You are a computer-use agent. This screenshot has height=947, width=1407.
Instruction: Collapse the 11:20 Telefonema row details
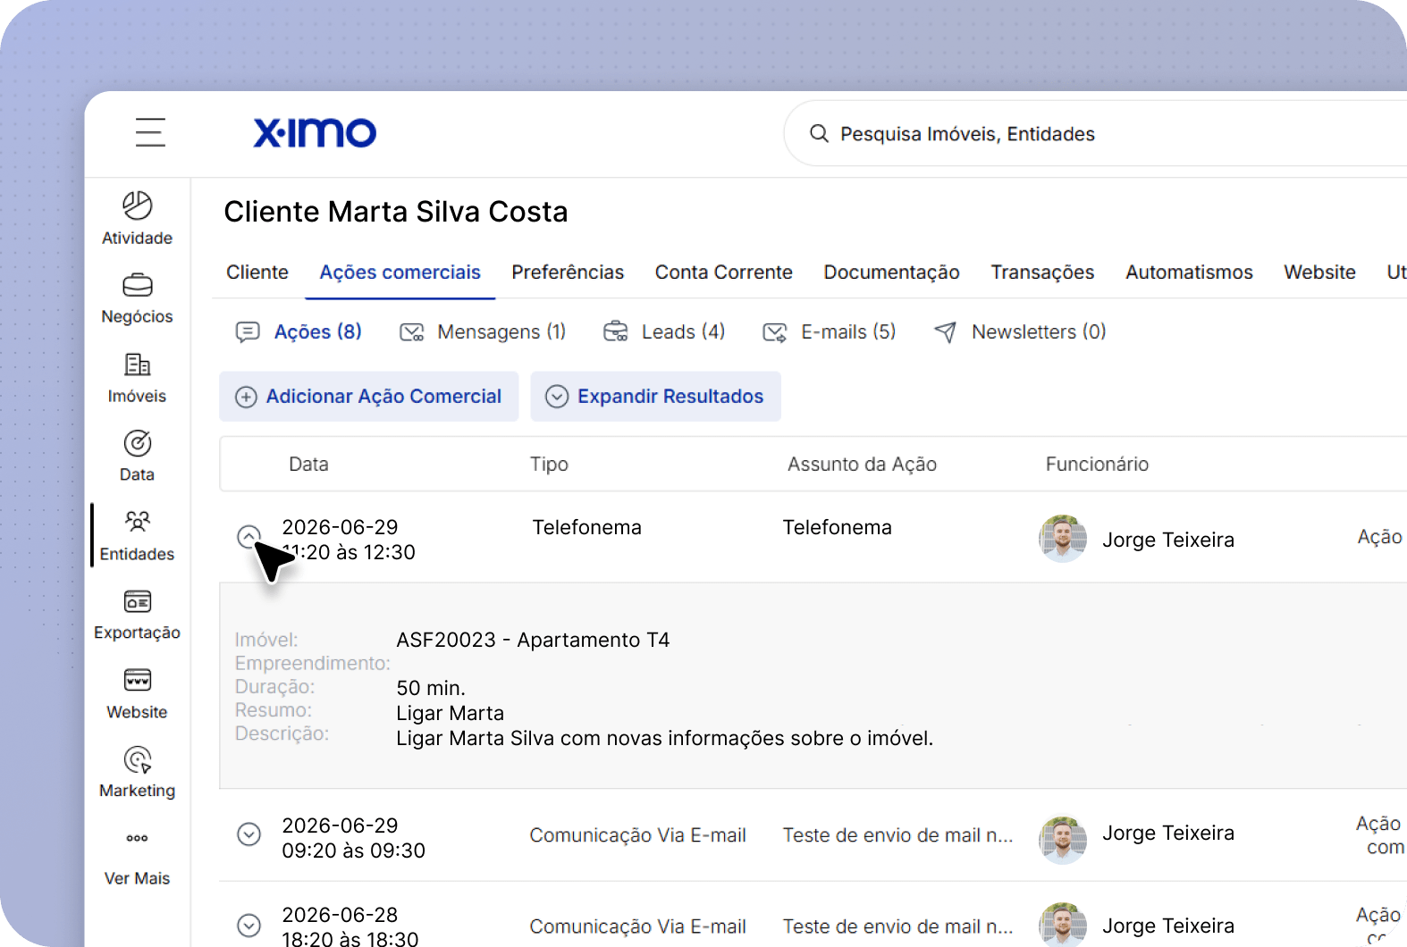[249, 536]
